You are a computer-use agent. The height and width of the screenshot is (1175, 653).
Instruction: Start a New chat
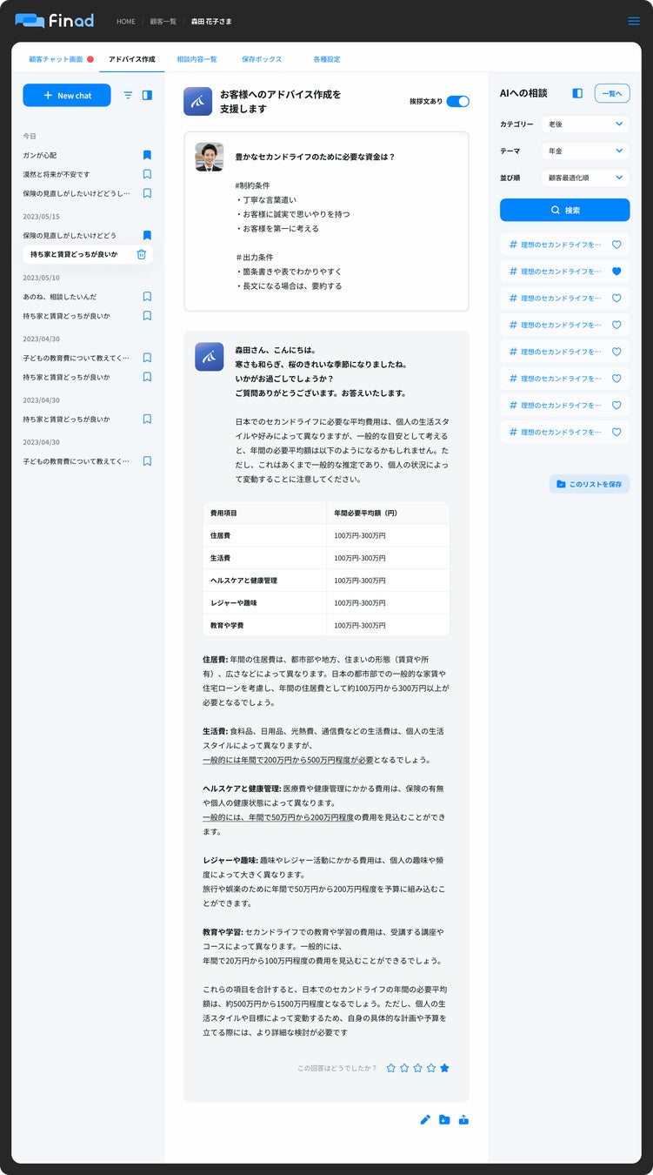67,96
